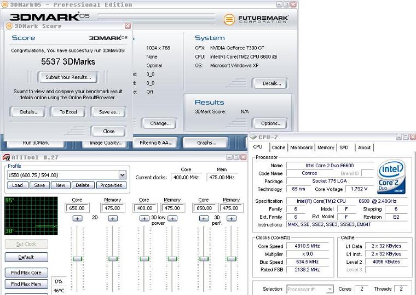416x295 pixels.
Task: Click the current Core clock 400.00 MHz field
Action: [x=186, y=177]
